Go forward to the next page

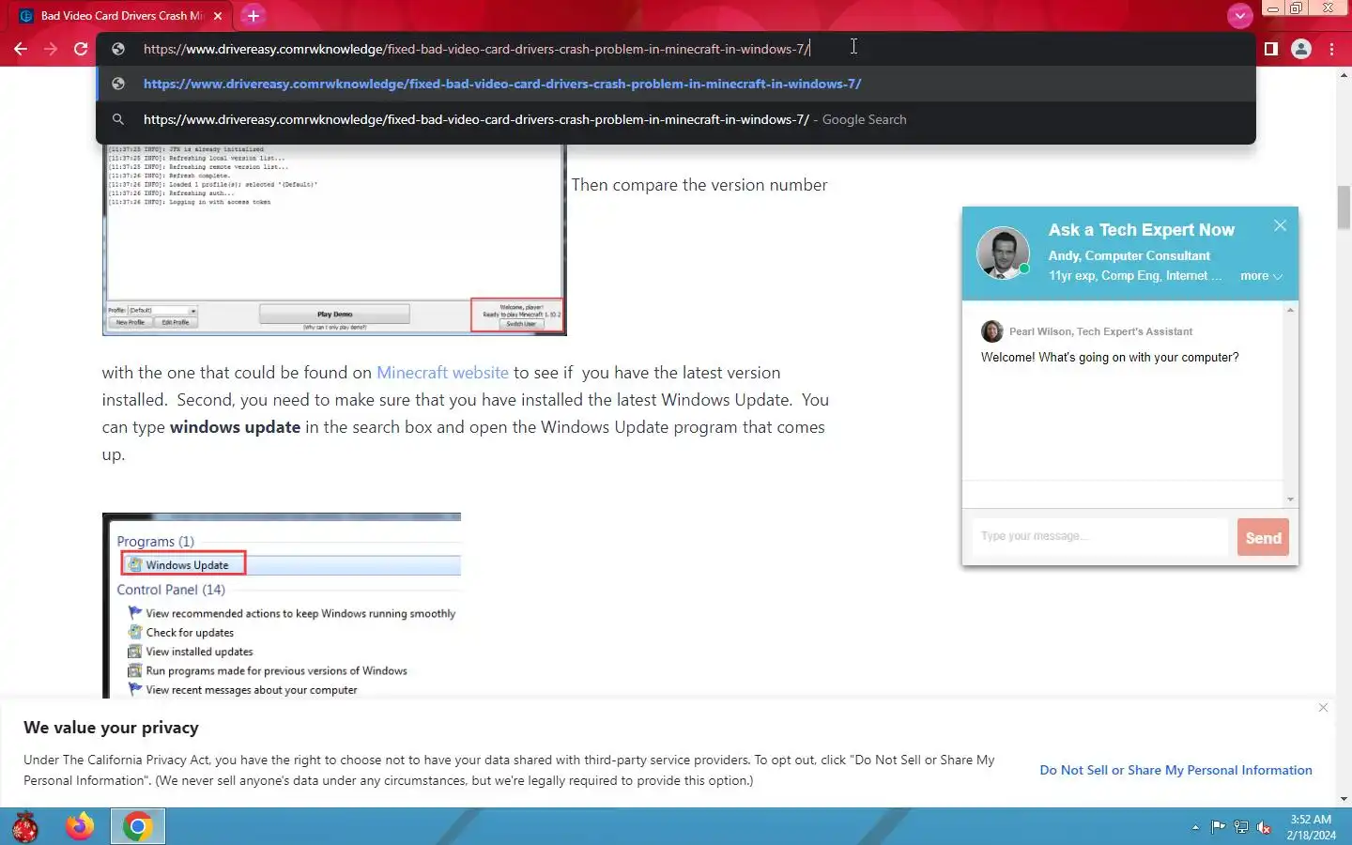tap(51, 49)
